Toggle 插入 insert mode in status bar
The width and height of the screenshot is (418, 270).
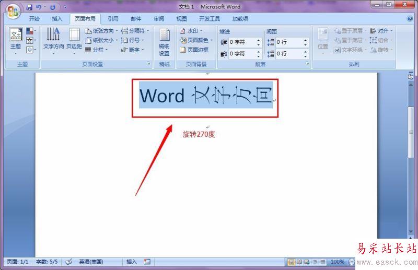pos(132,262)
